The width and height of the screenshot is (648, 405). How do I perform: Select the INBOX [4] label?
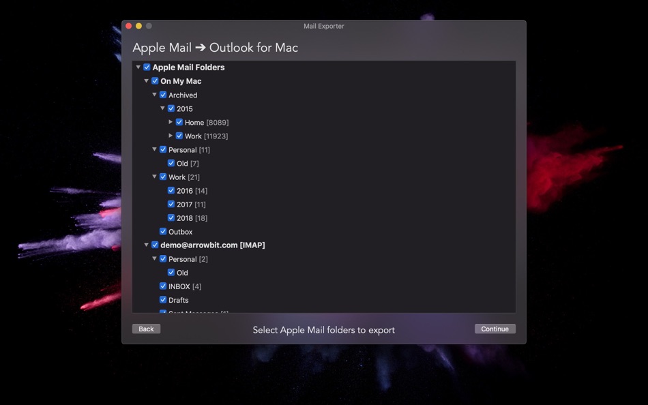(x=185, y=286)
